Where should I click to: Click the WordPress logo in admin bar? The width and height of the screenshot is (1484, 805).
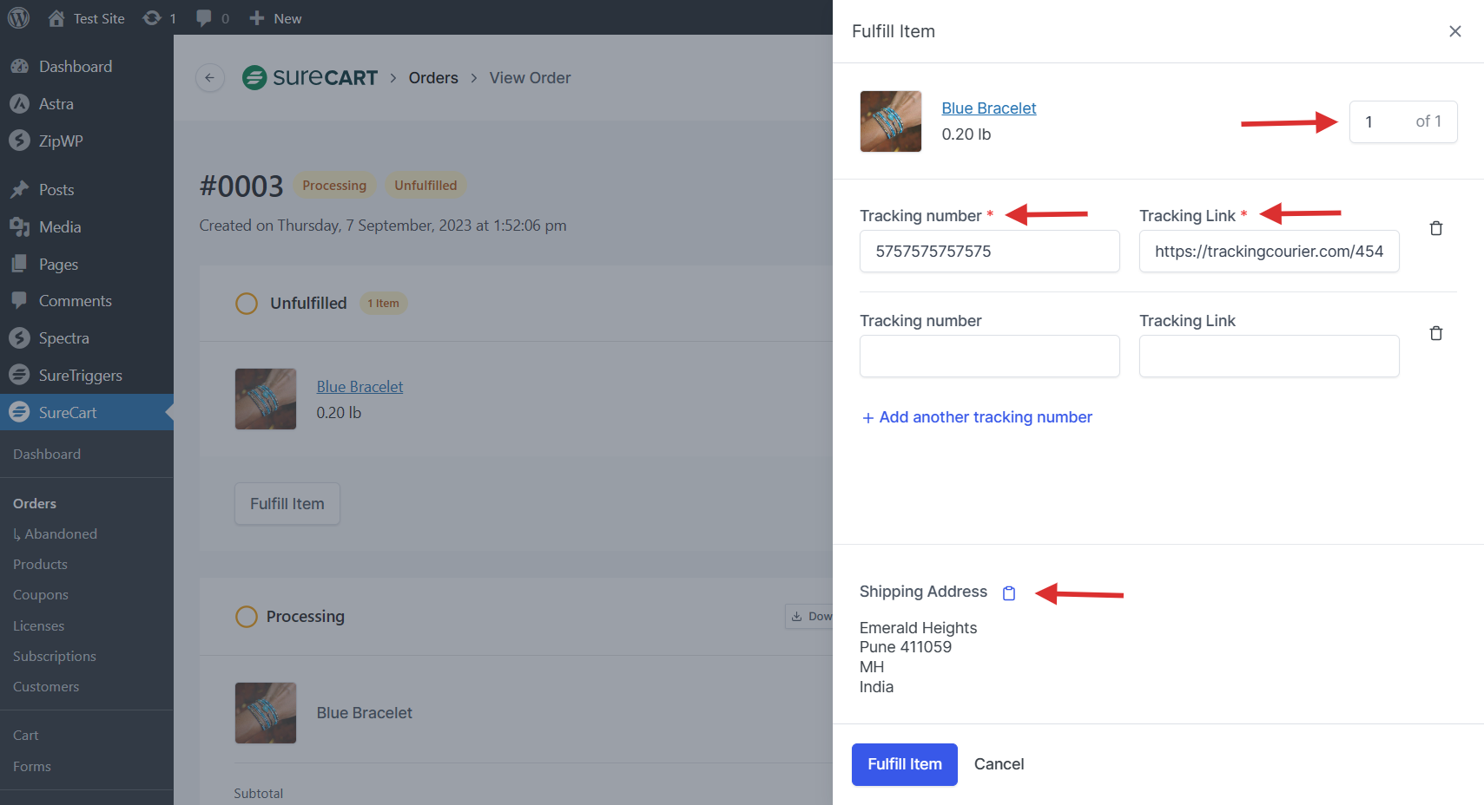click(x=18, y=18)
